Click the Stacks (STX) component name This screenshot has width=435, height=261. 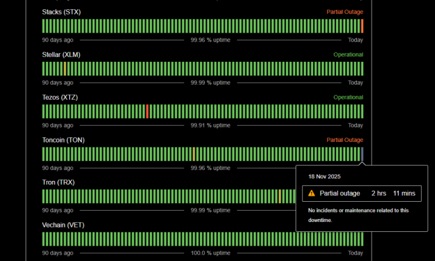61,12
